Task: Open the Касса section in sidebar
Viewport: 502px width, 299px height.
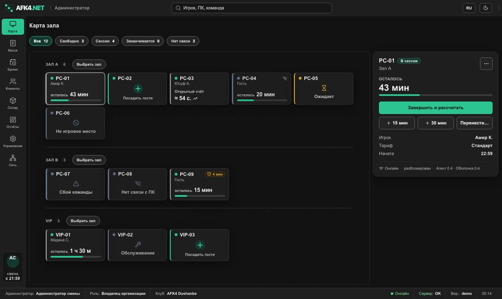Action: point(13,46)
